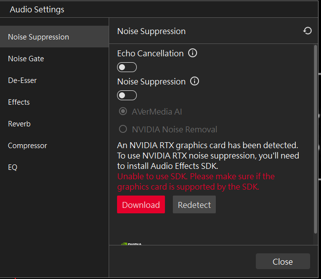Switch to the Noise Gate settings
This screenshot has height=279, width=321.
tap(26, 59)
